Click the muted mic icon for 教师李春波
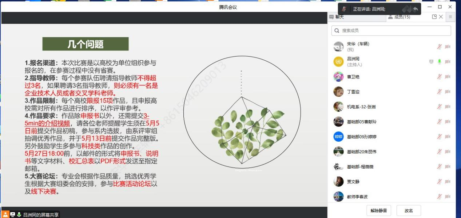 [x=440, y=197]
